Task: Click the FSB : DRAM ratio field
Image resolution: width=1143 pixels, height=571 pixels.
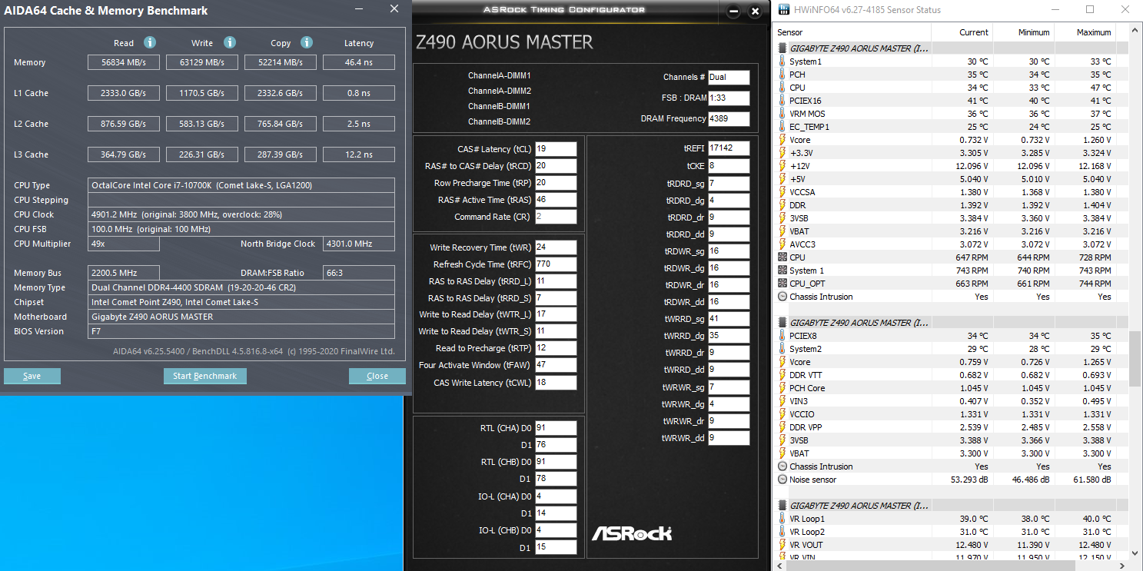Action: 729,98
